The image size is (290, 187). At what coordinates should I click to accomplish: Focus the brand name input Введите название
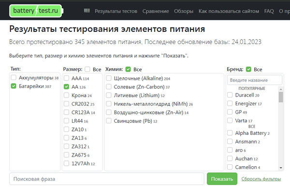255,80
